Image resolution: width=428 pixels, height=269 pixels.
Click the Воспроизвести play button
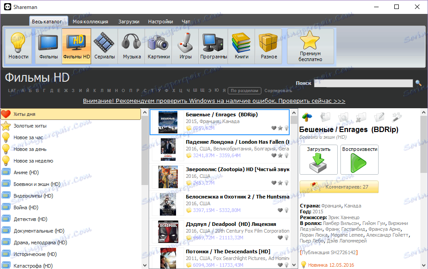(x=359, y=159)
